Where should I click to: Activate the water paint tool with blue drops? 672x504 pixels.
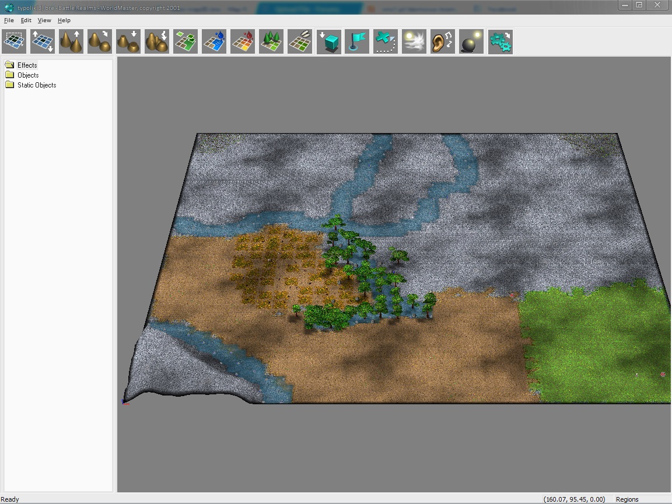(x=214, y=41)
